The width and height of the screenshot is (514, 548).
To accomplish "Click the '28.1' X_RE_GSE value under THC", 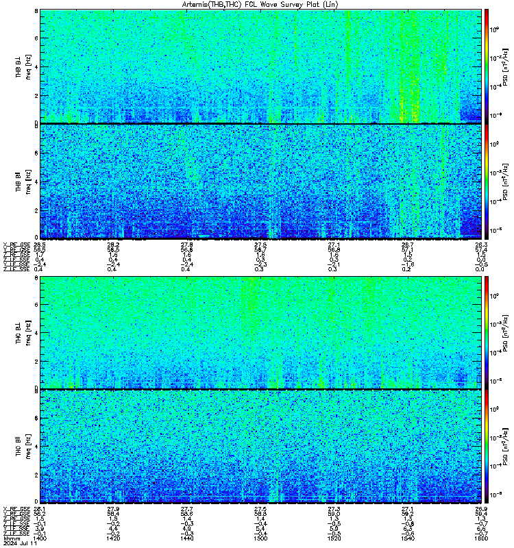I will coord(40,509).
